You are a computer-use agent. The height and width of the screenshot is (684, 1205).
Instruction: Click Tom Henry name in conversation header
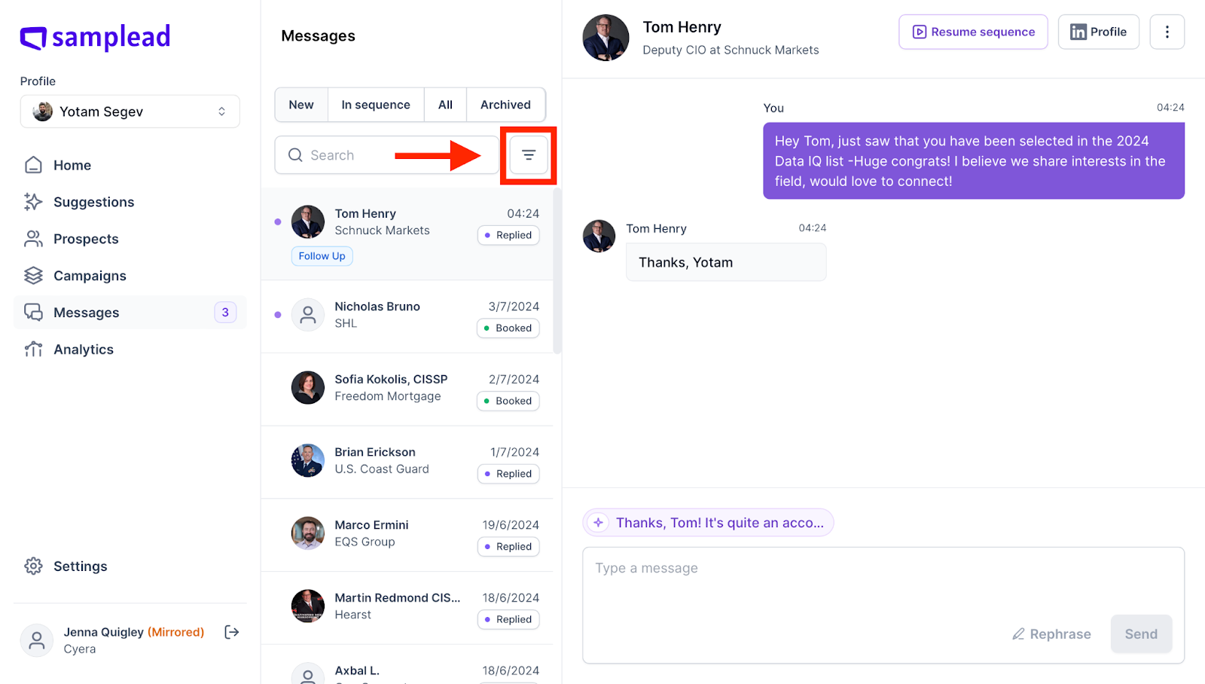(682, 27)
